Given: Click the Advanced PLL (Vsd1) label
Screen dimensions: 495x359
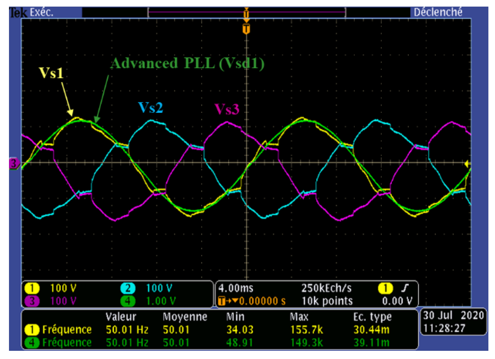Looking at the screenshot, I should point(187,64).
